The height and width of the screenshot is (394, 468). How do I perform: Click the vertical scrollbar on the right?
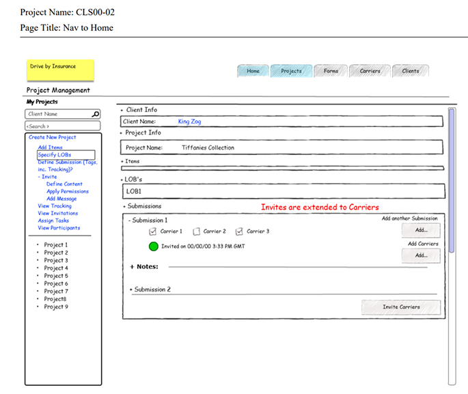[x=451, y=246]
